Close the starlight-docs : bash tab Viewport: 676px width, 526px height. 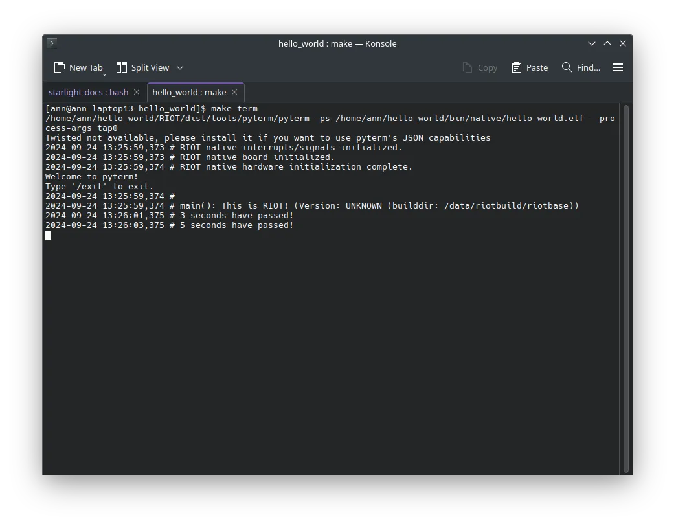tap(137, 92)
